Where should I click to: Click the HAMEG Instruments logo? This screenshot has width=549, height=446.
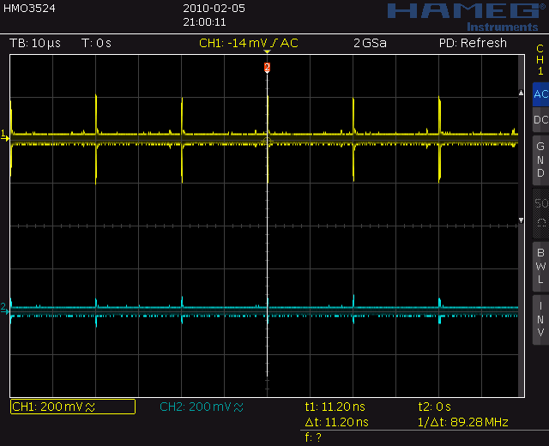click(468, 17)
